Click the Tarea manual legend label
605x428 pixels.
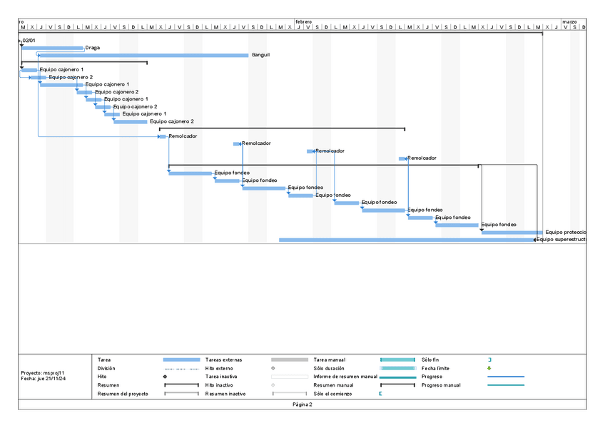pos(330,360)
